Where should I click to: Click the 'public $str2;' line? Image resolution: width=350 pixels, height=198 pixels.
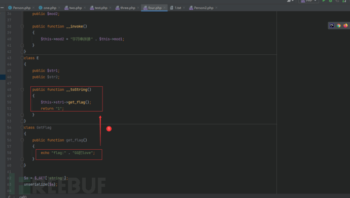click(46, 77)
